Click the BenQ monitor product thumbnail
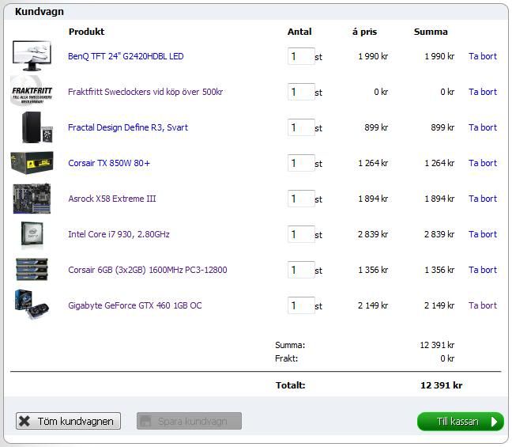The image size is (516, 447). pyautogui.click(x=32, y=56)
